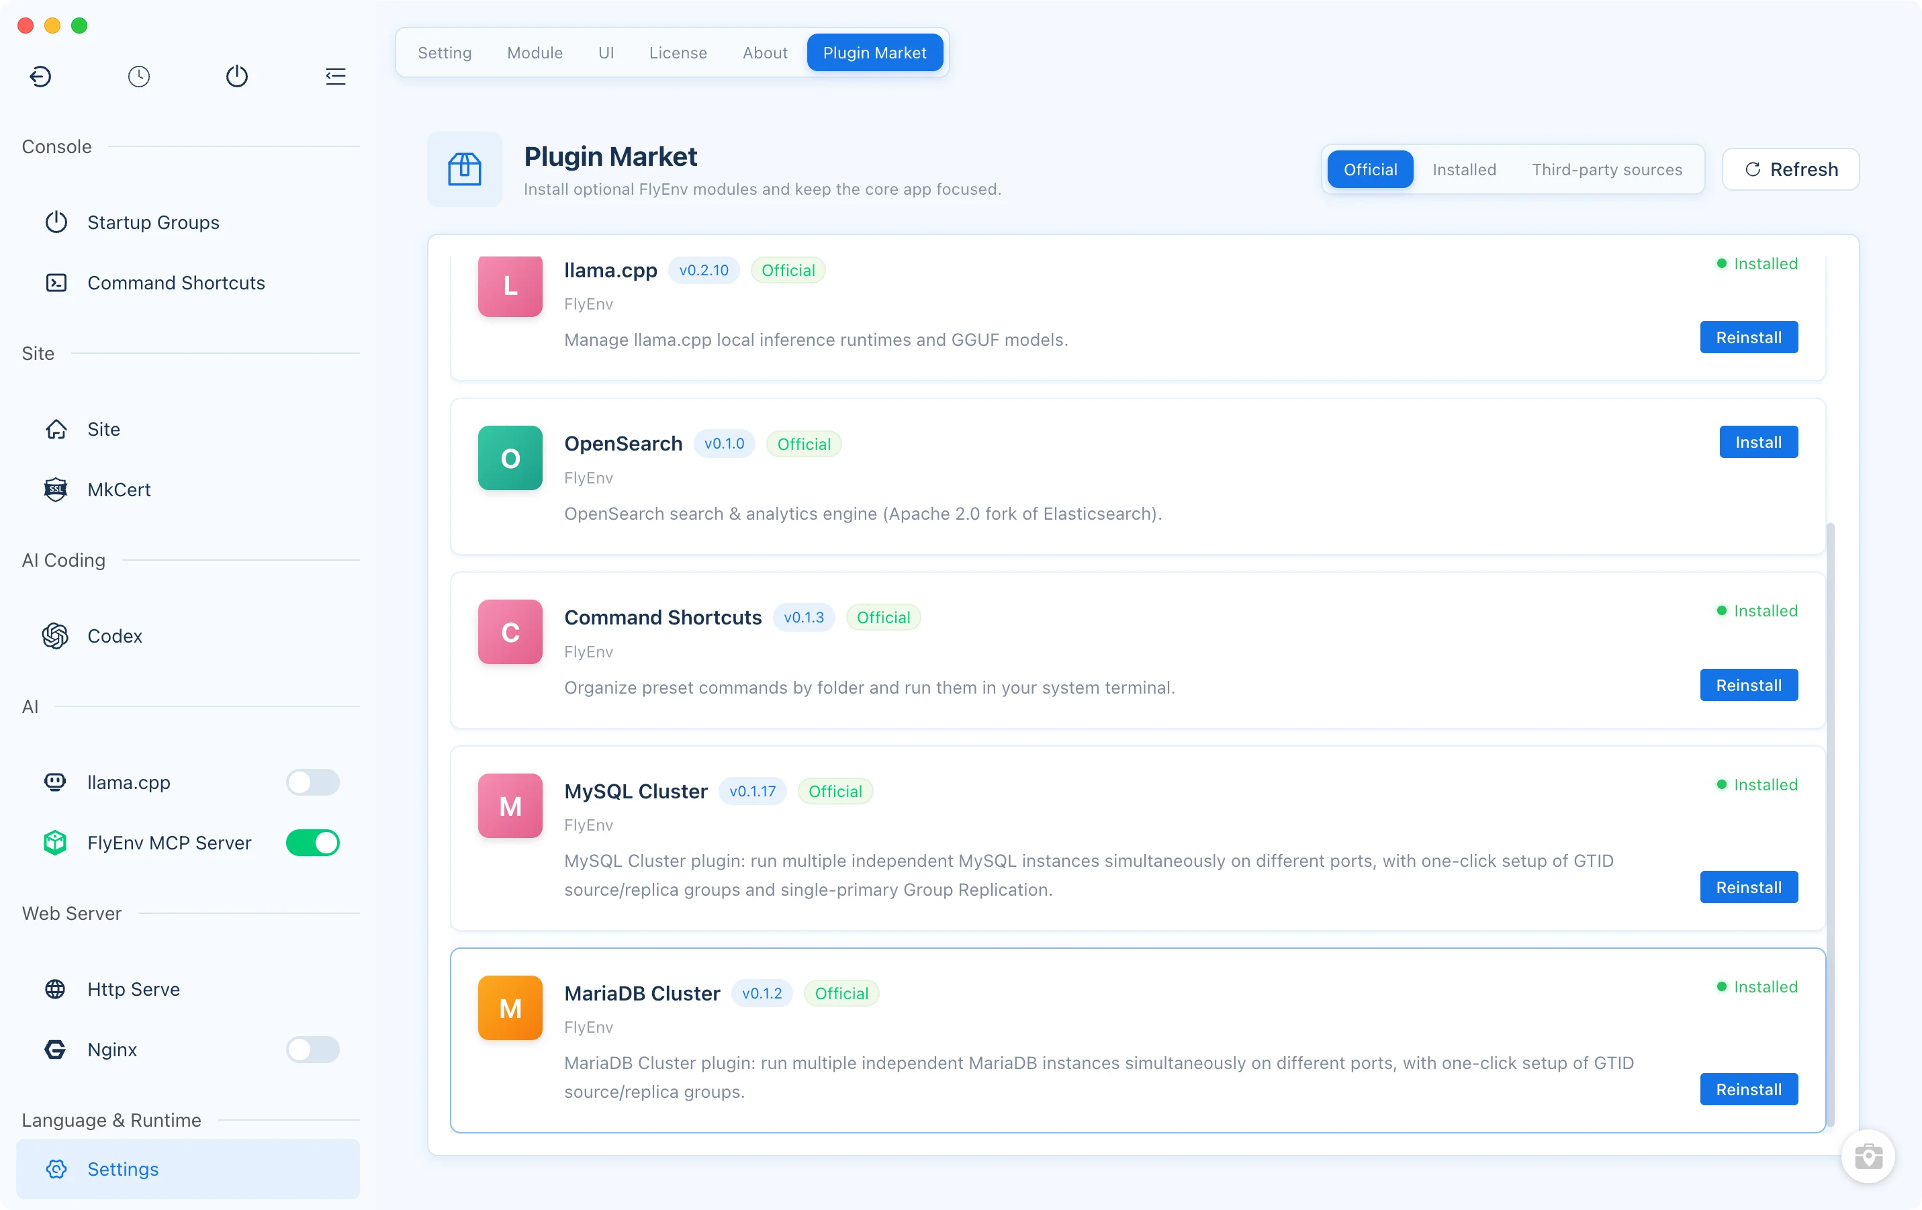The image size is (1922, 1210).
Task: Select the Site house icon entry
Action: click(187, 428)
